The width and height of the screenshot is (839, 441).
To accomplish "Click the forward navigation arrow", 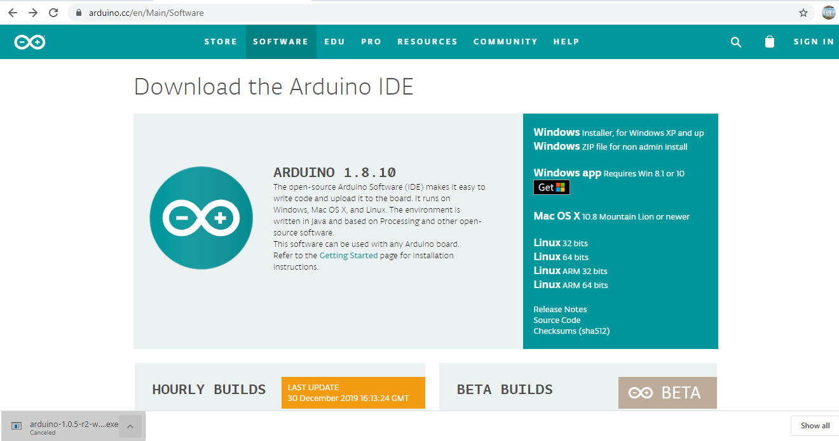I will click(x=33, y=12).
